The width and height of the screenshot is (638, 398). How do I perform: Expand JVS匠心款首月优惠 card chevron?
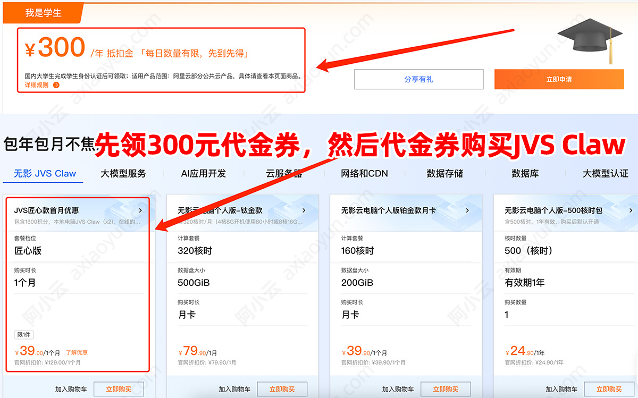click(140, 210)
